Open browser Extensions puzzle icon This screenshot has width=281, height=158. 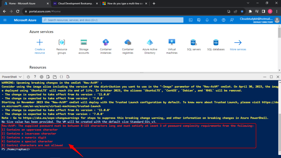(250, 11)
